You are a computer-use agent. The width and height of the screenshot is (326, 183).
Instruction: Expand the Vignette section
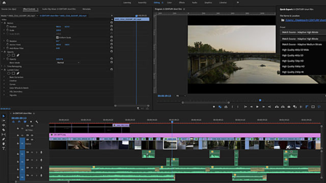(4, 95)
